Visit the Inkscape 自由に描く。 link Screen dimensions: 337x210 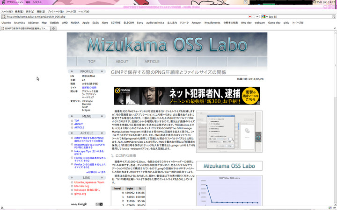pos(87,190)
